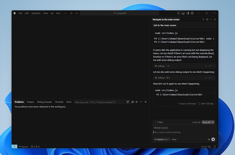Open Agents from the status bar
Image resolution: width=235 pixels, height=155 pixels.
[x=23, y=146]
